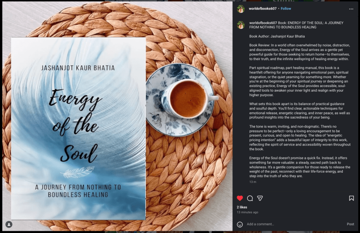The image size is (360, 233).
Task: Open worldofbooks607 profile from header username
Action: point(263,8)
